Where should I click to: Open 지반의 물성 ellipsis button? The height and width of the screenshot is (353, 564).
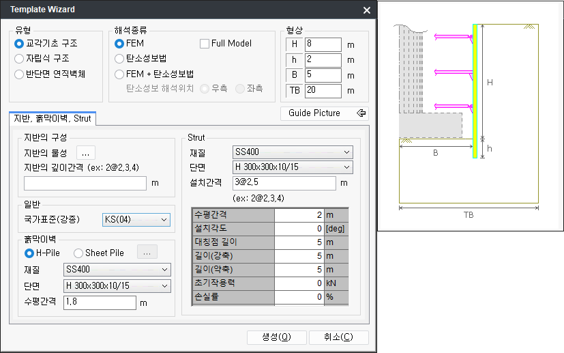[x=85, y=152]
